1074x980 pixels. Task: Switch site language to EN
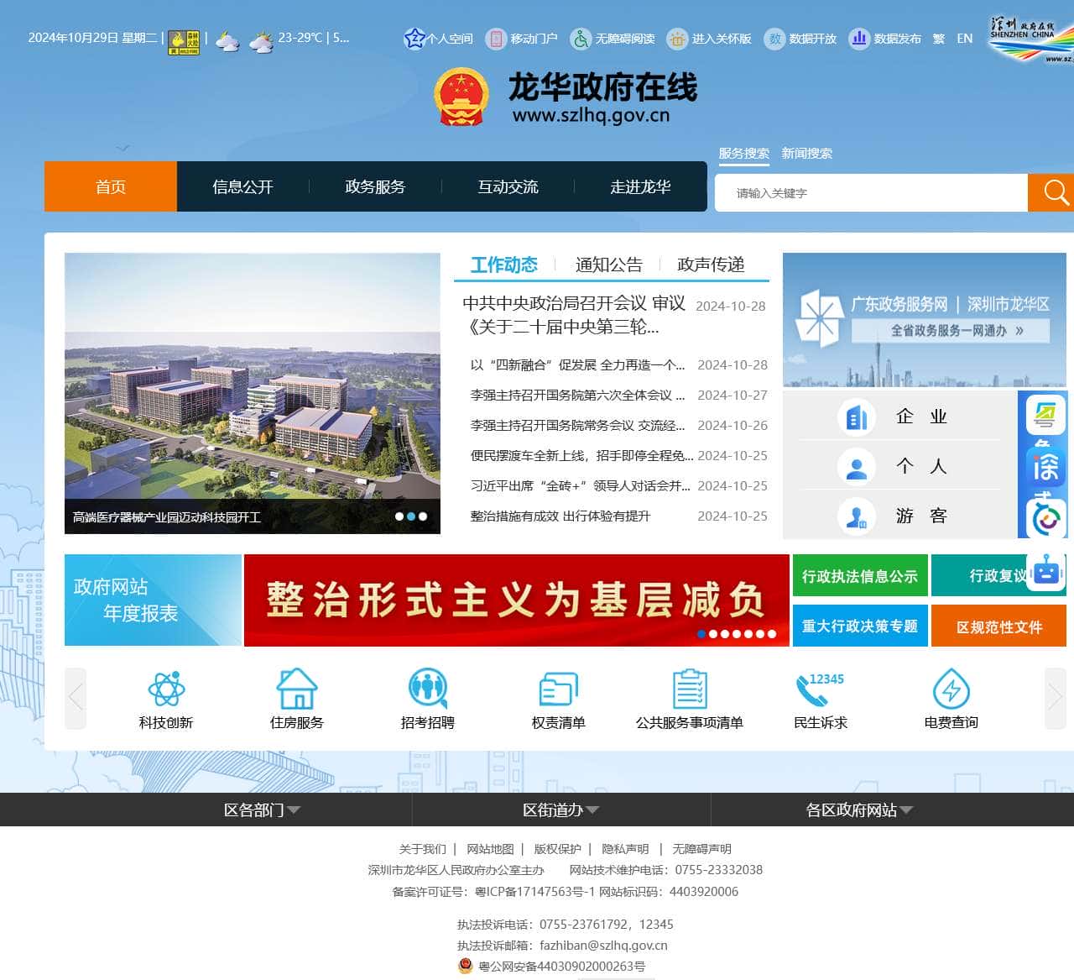pos(965,39)
